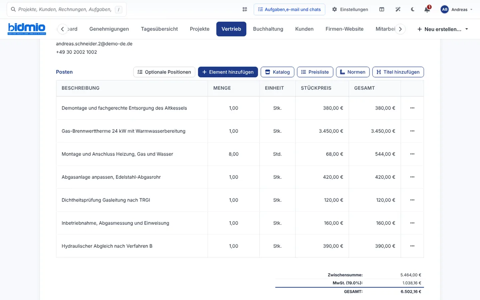480x300 pixels.
Task: Open the QR/apps grid icon
Action: 245,9
